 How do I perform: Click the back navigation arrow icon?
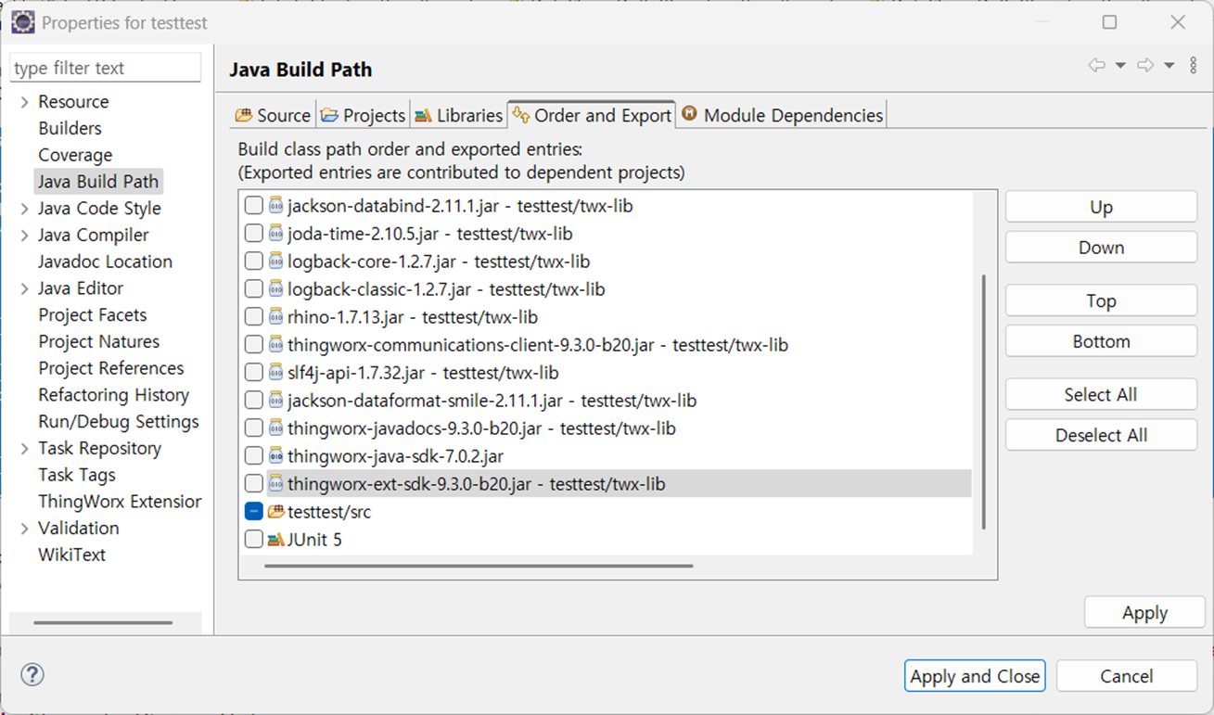pyautogui.click(x=1097, y=65)
